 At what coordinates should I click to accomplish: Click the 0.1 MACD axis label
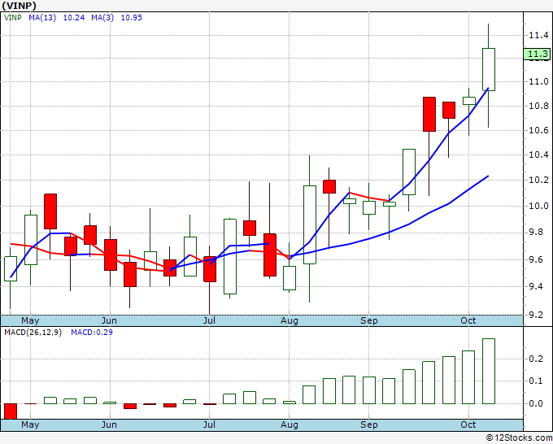(536, 381)
